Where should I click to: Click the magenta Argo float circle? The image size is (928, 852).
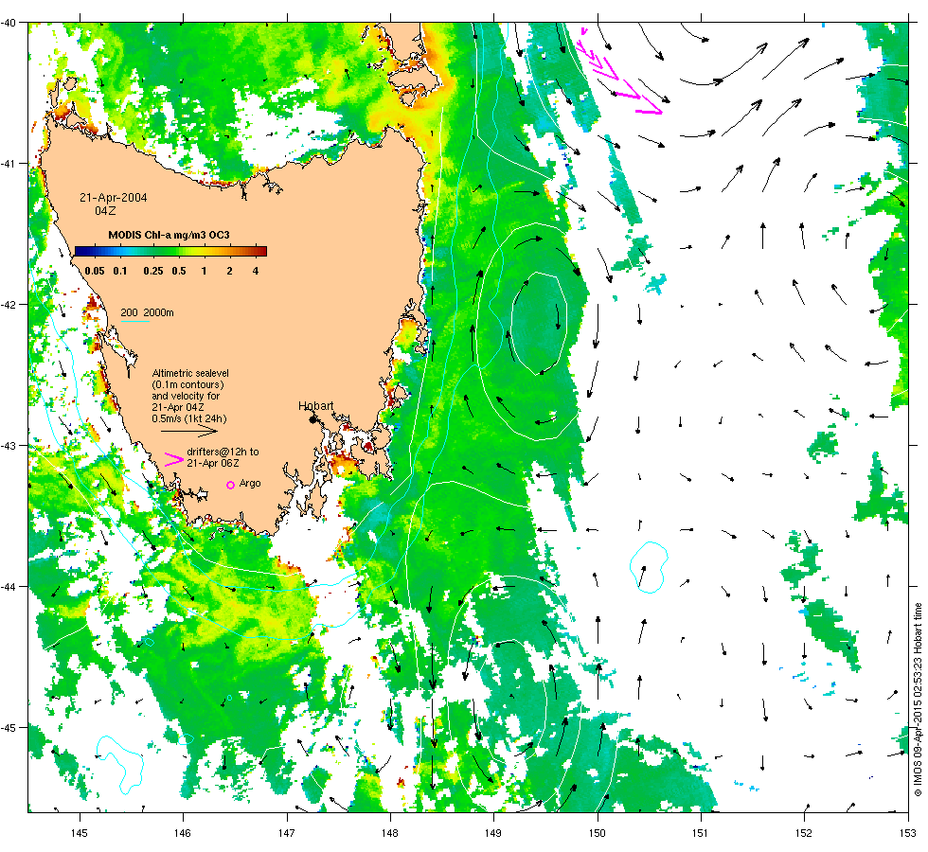[231, 485]
